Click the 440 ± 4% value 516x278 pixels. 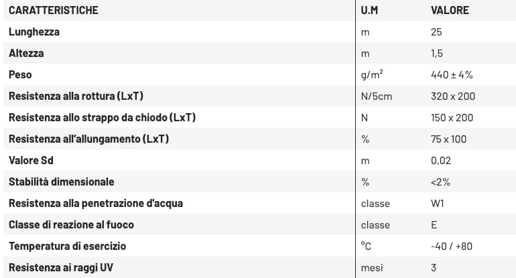coord(452,74)
